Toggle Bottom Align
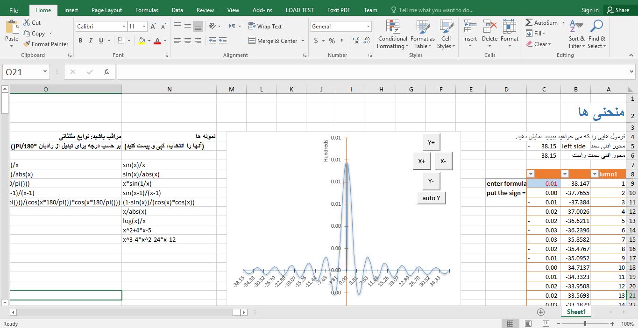This screenshot has width=638, height=328. (198, 26)
